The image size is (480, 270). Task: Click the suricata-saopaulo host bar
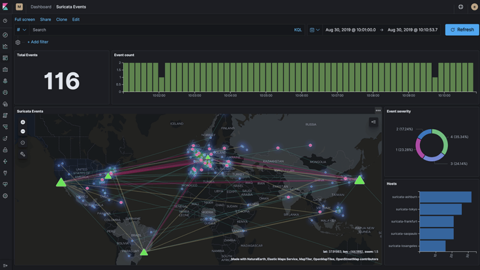(x=436, y=233)
